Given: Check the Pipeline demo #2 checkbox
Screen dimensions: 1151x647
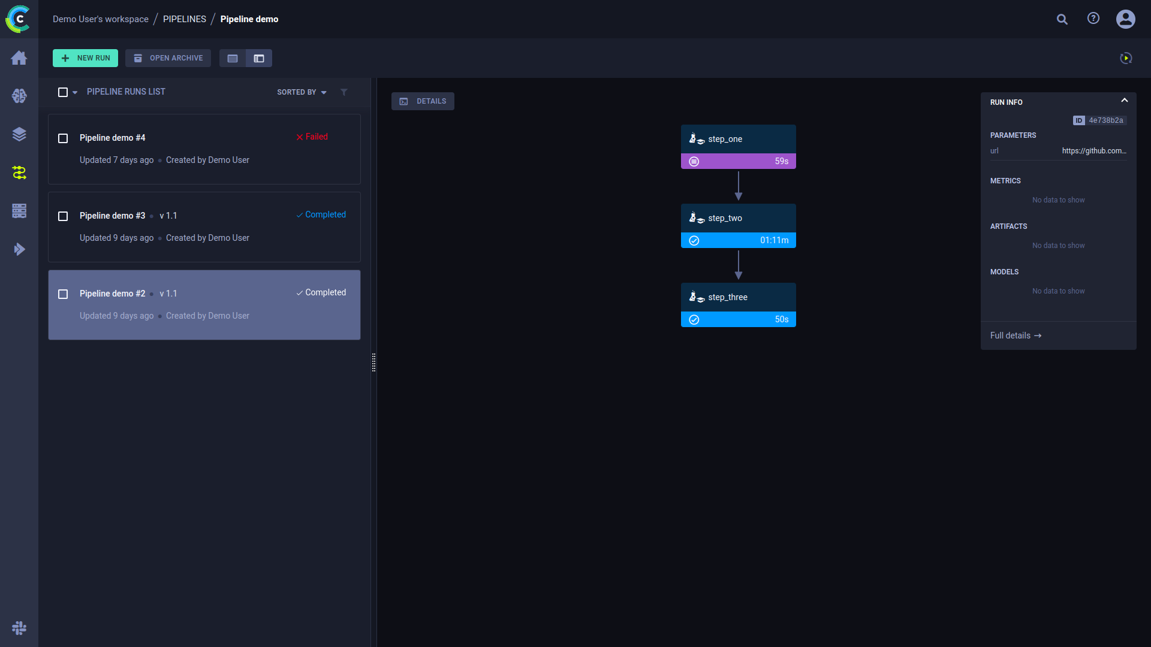Looking at the screenshot, I should (63, 294).
